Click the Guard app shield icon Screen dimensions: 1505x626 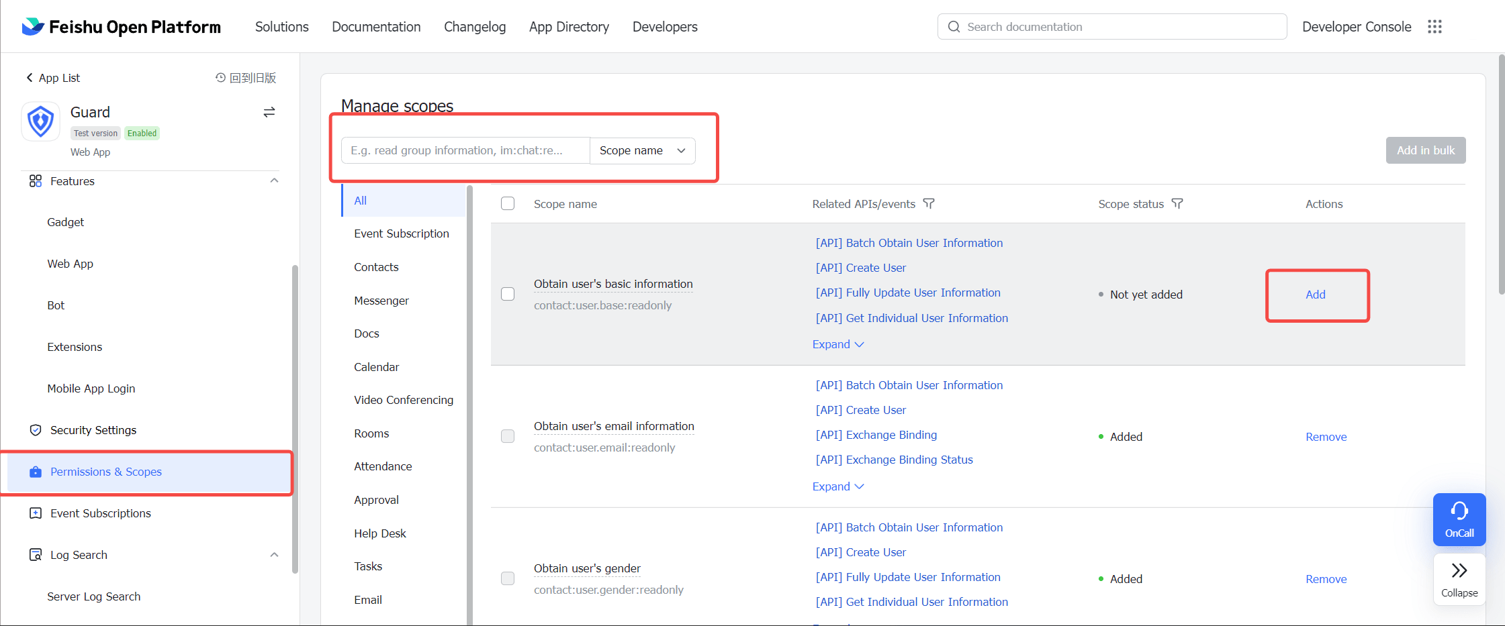pos(41,121)
